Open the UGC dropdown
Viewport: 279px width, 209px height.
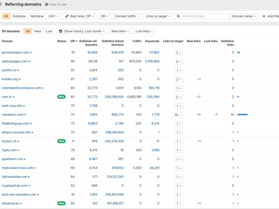click(x=53, y=16)
